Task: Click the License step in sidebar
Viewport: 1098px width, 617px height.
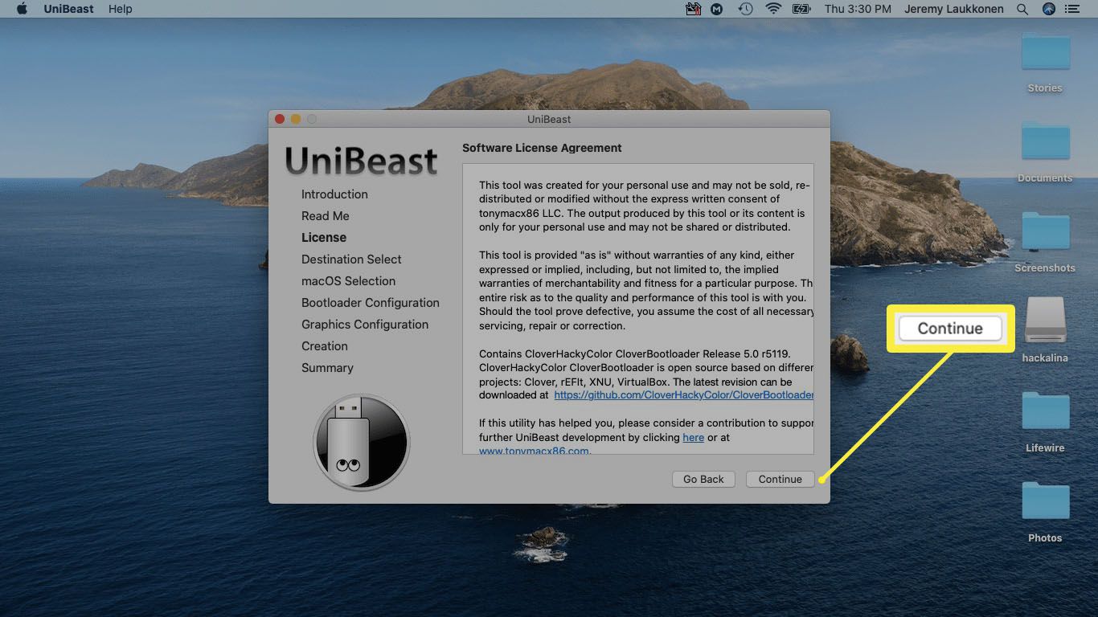Action: pos(324,238)
